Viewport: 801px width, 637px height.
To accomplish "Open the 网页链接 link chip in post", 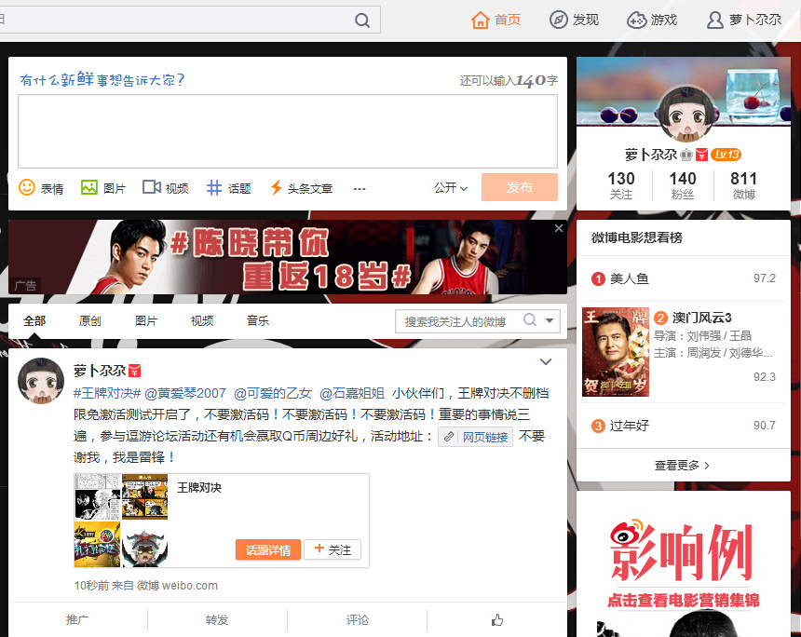I will pos(476,437).
